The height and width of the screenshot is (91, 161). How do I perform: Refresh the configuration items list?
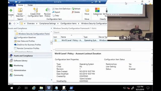(x=76, y=9)
